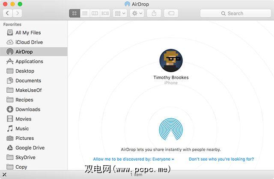The width and height of the screenshot is (274, 179).
Task: Switch to list view
Action: coord(85,13)
